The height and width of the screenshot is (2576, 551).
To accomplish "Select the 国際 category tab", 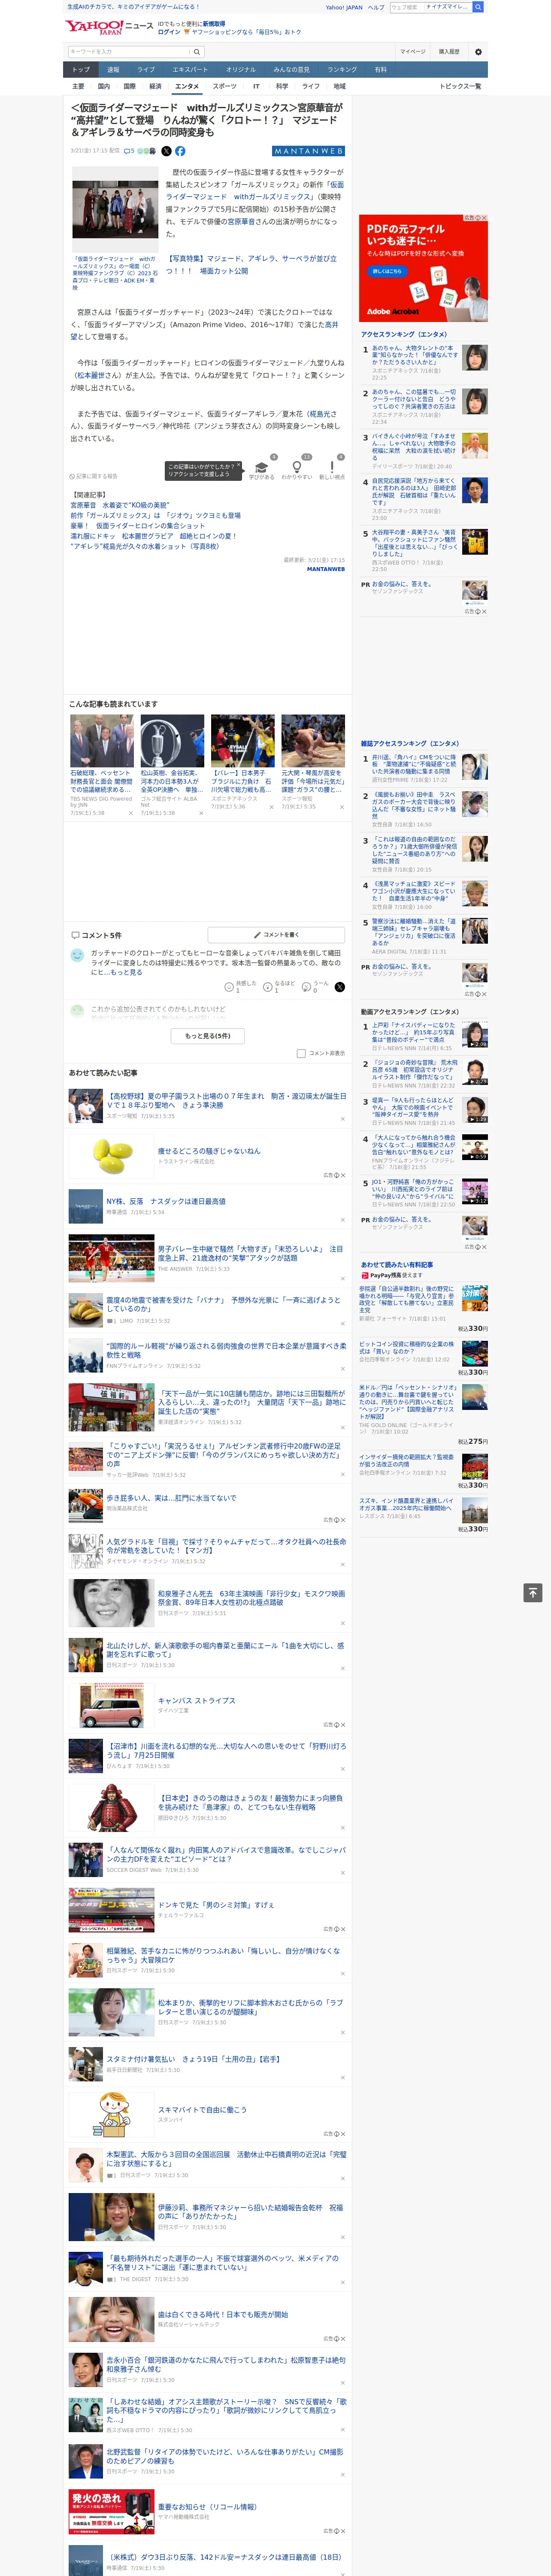I will [129, 86].
